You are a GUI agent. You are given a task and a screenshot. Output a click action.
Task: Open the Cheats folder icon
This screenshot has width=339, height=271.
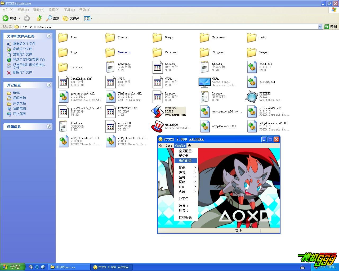click(110, 38)
